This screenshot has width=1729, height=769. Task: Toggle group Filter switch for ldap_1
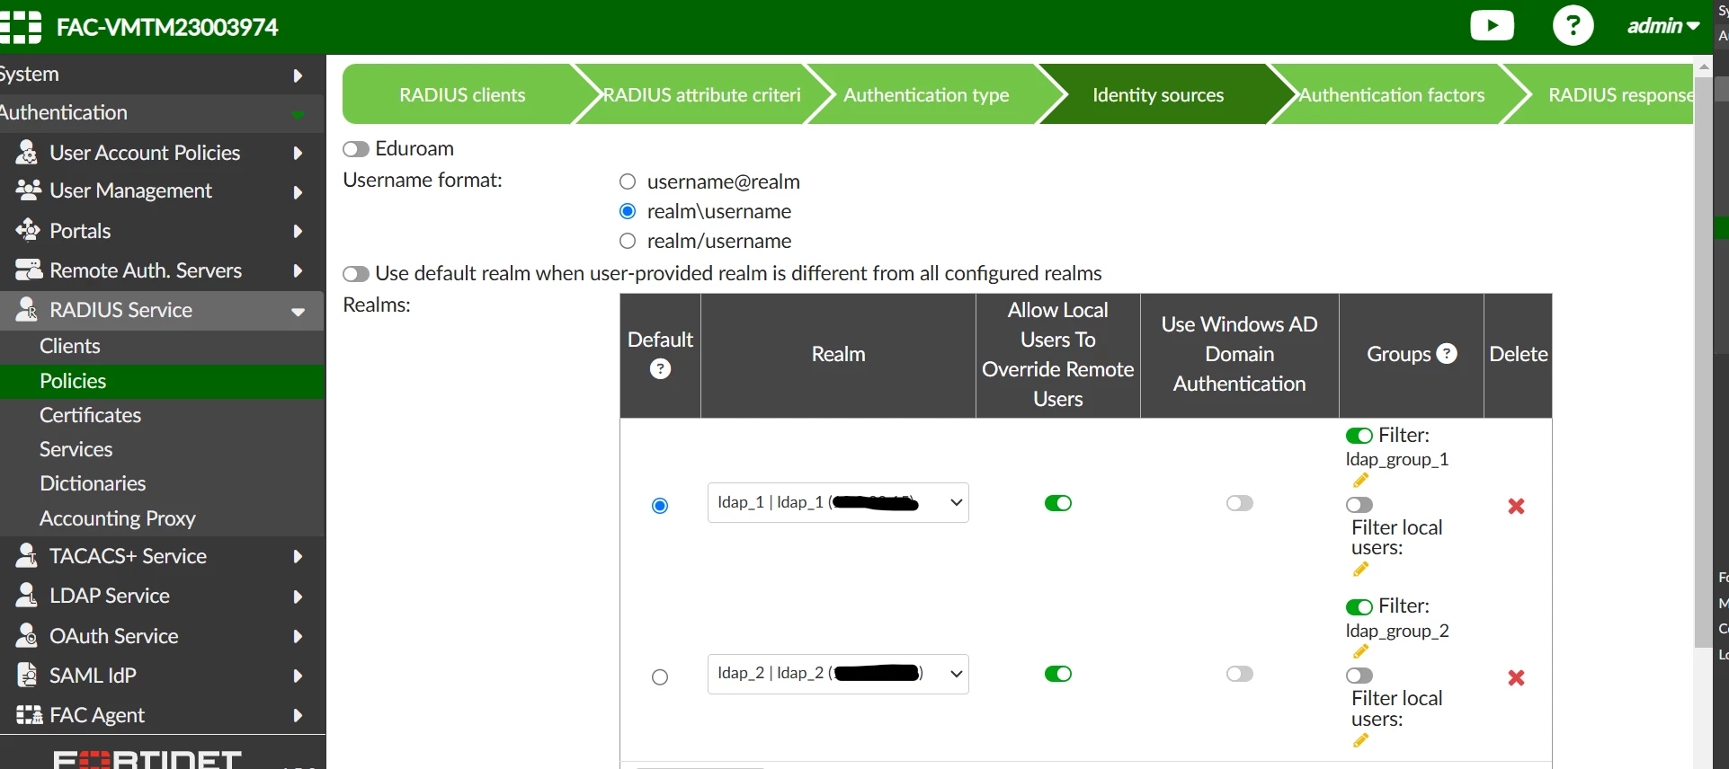click(x=1359, y=436)
